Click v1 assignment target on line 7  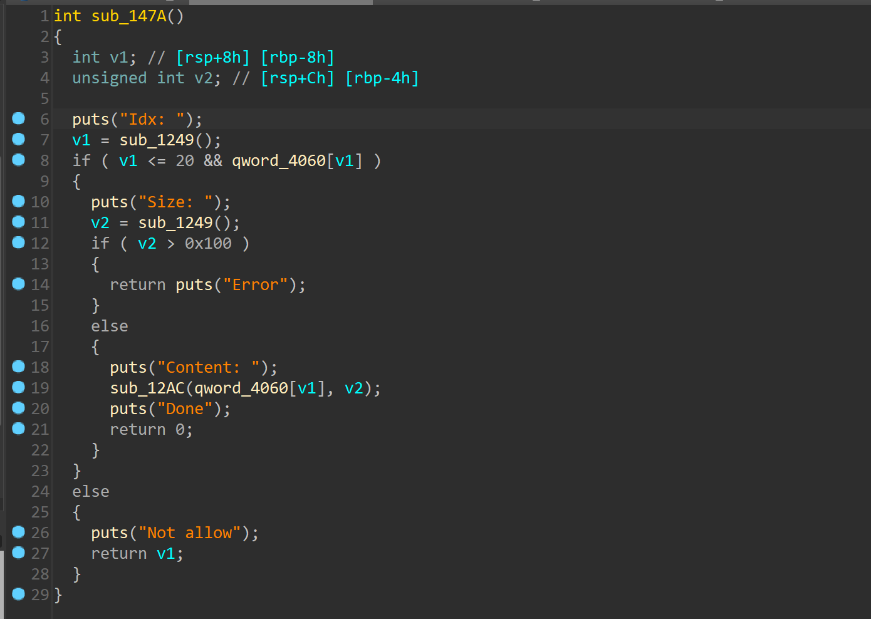click(81, 140)
